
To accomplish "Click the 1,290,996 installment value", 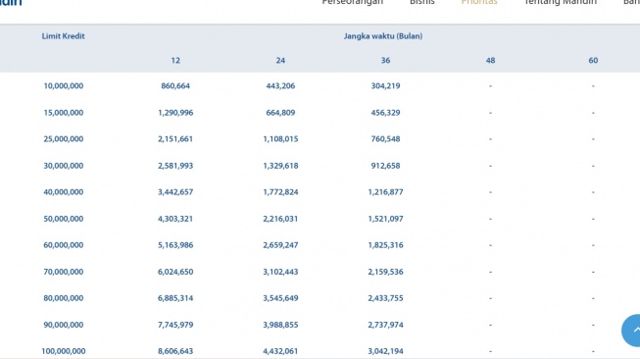I will [x=175, y=113].
